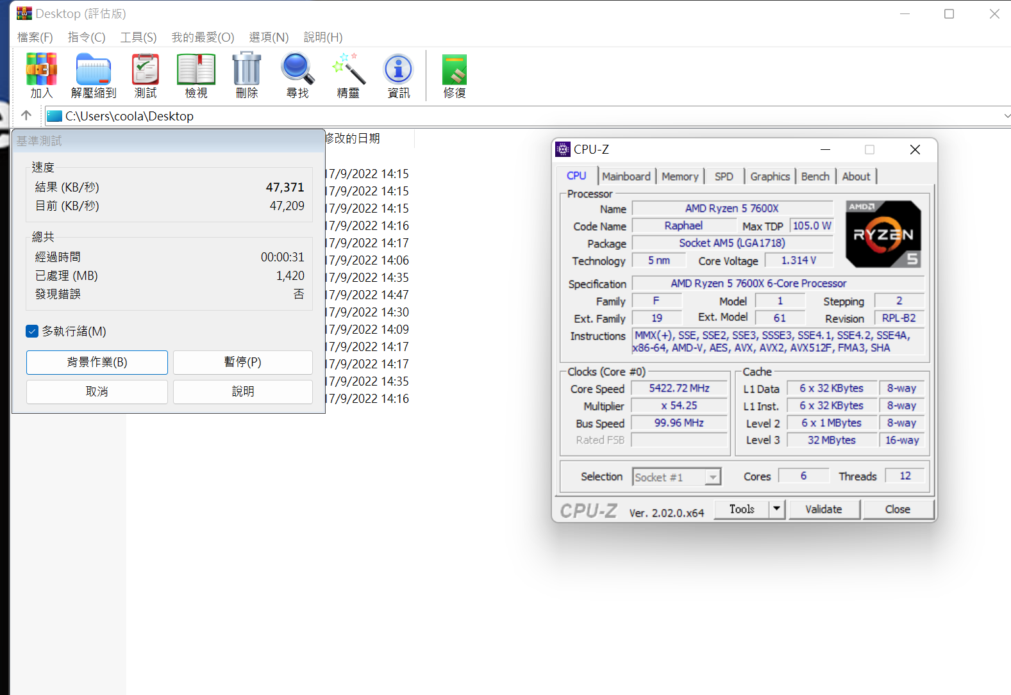Click the 說明 help button in benchmark dialog
The width and height of the screenshot is (1011, 695).
[x=243, y=391]
